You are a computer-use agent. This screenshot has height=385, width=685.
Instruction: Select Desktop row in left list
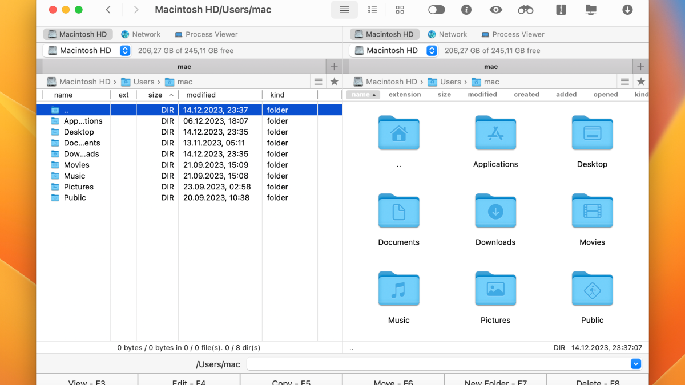[189, 132]
